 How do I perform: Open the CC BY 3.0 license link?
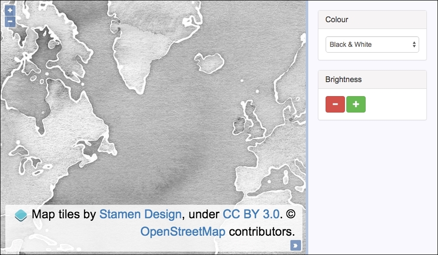point(251,214)
